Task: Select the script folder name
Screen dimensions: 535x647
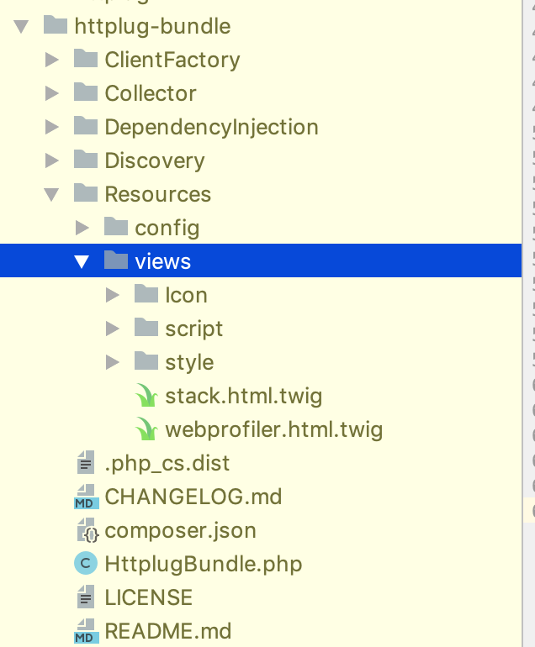Action: (x=193, y=329)
